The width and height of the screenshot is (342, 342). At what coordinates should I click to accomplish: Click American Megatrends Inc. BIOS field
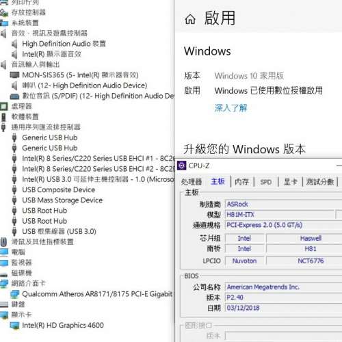(x=283, y=287)
